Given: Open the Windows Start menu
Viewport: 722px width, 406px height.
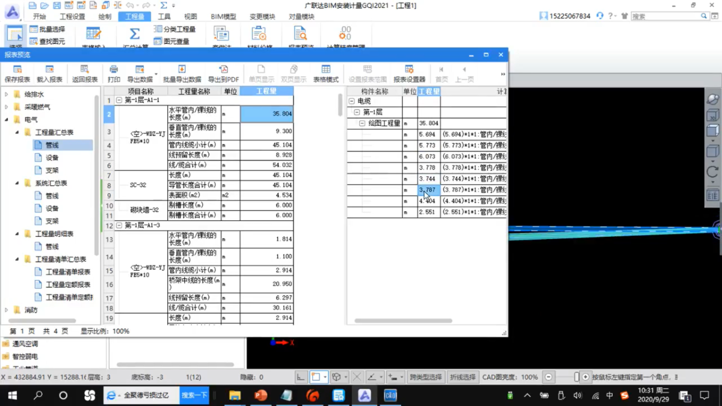Looking at the screenshot, I should tap(12, 395).
